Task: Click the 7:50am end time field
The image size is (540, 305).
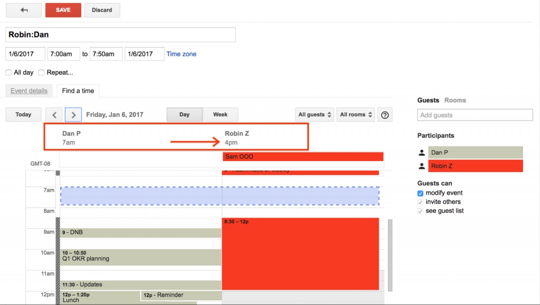Action: pyautogui.click(x=106, y=54)
